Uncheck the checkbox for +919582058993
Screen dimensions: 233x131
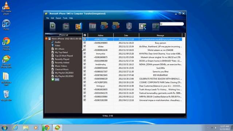(84, 43)
